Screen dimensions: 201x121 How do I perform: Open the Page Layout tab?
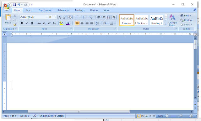(x=45, y=10)
